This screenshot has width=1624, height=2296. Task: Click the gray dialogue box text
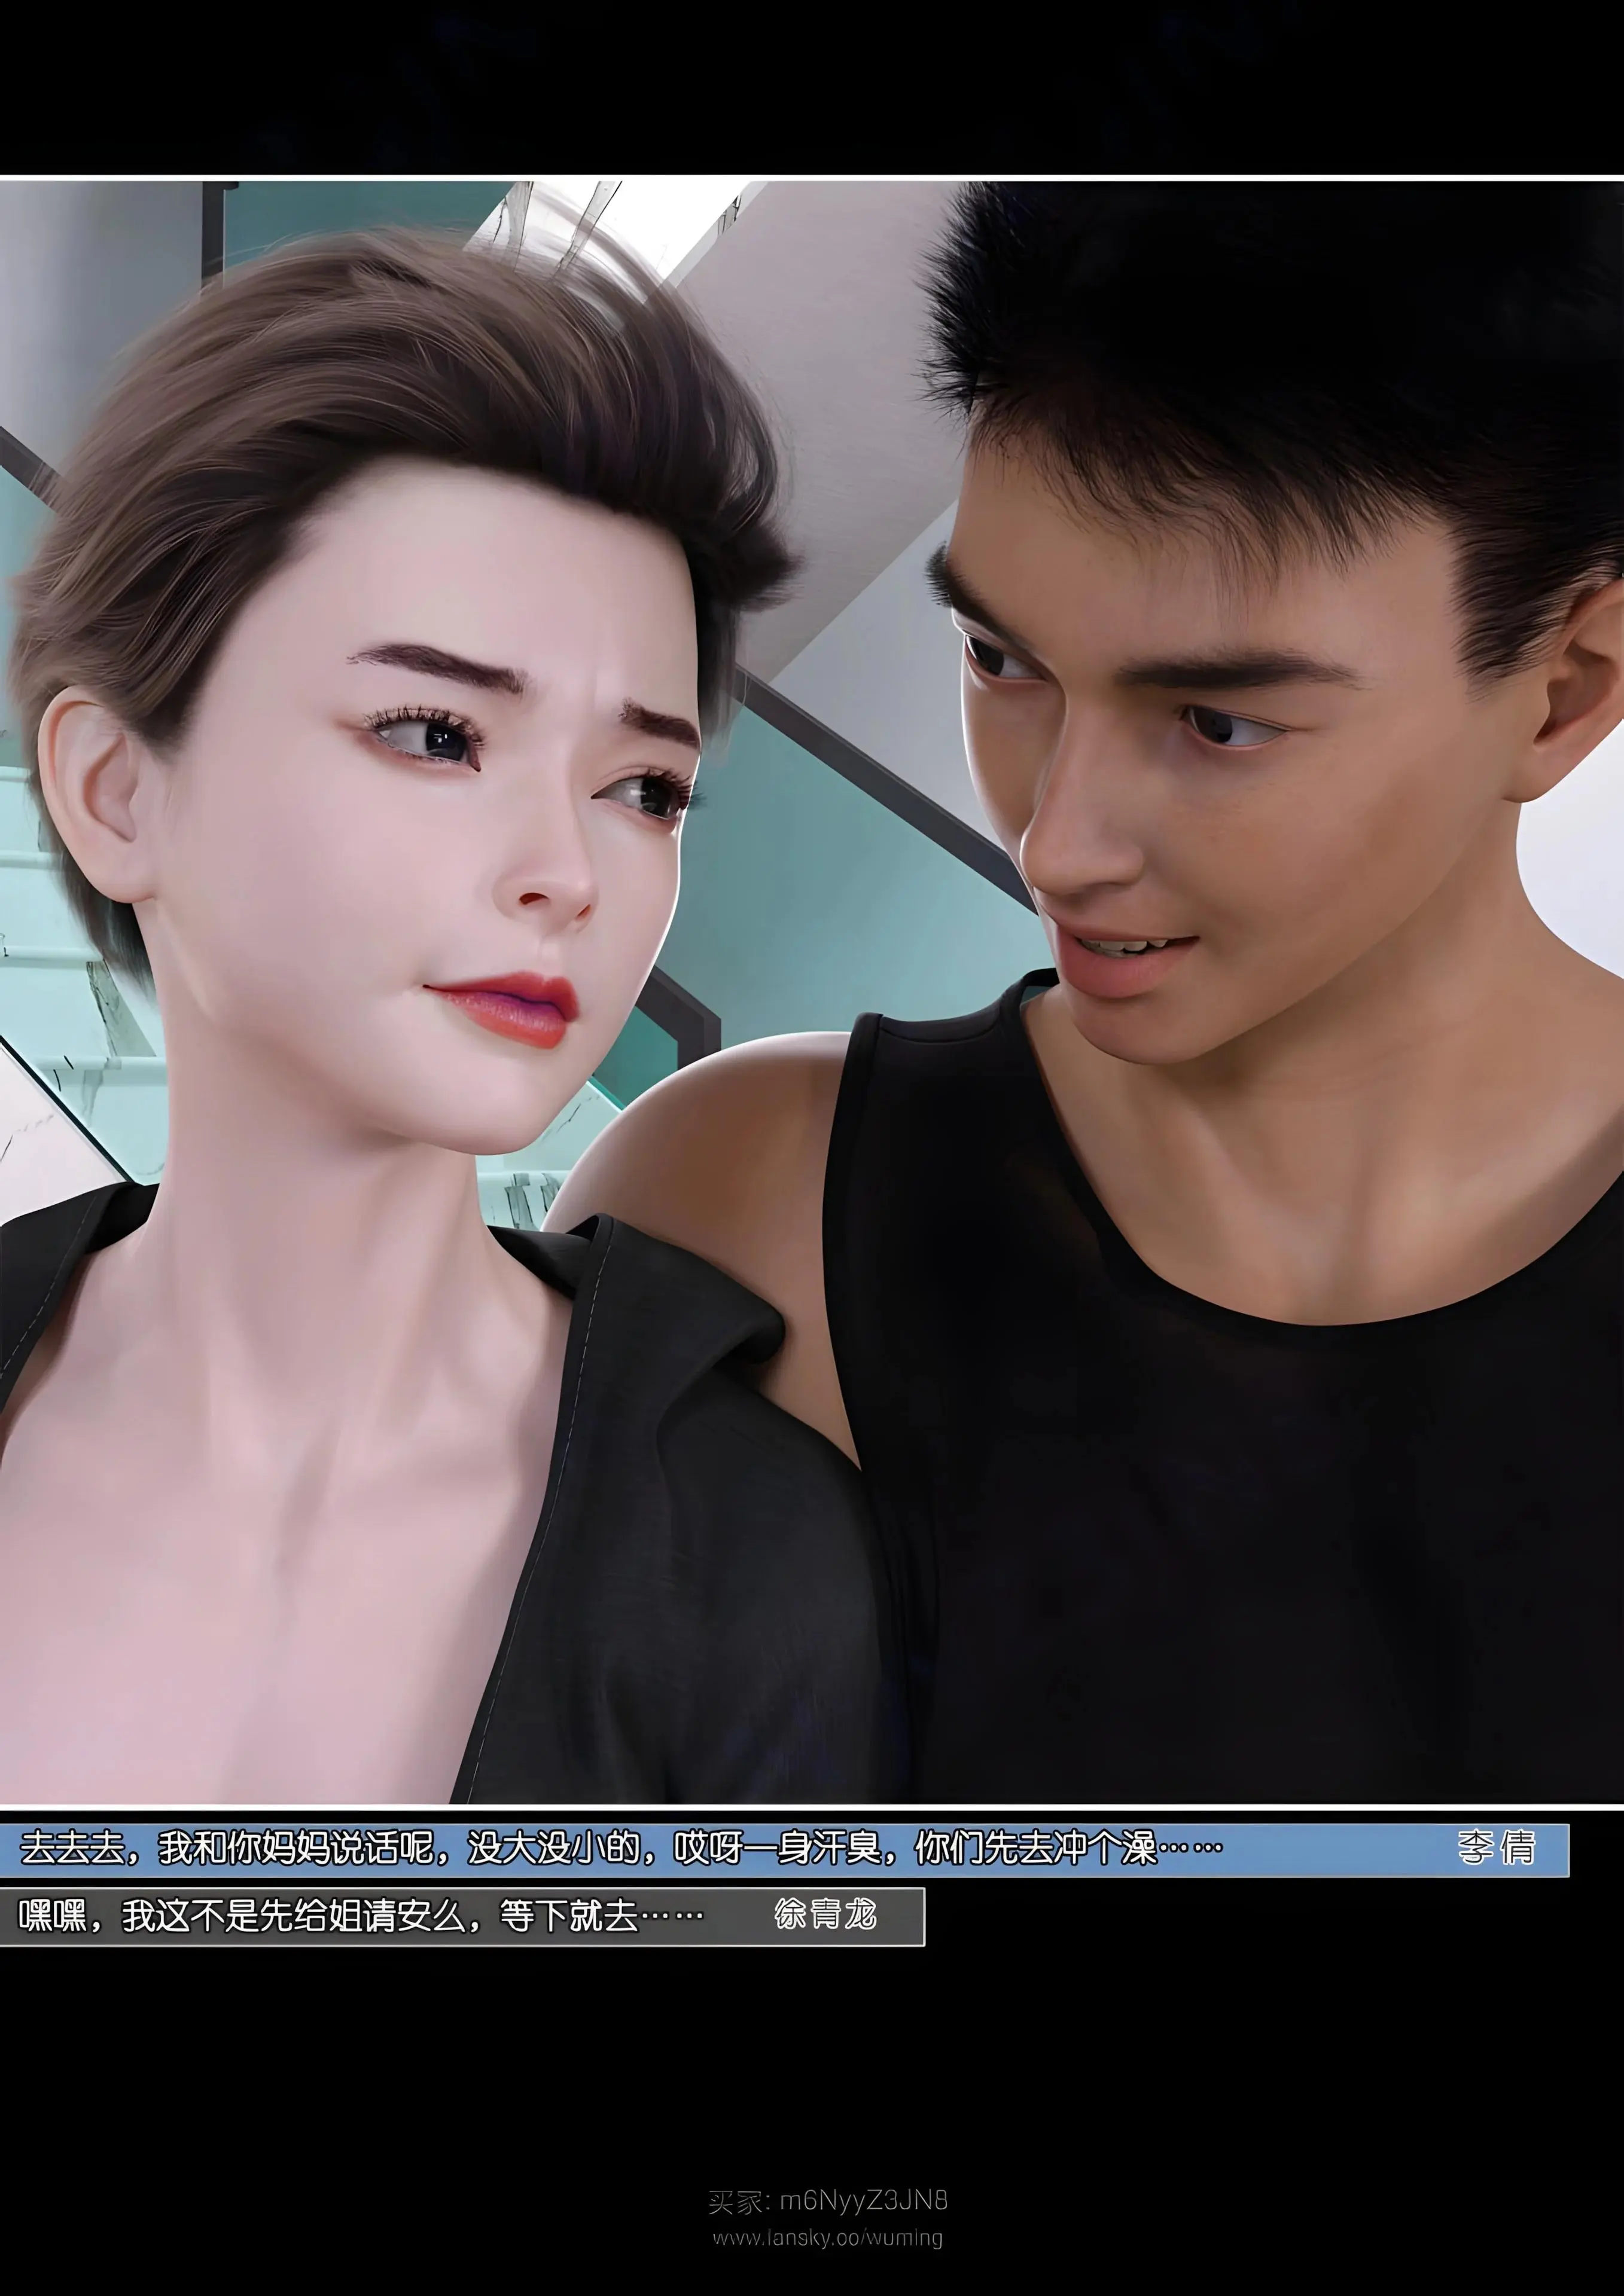[x=360, y=1916]
